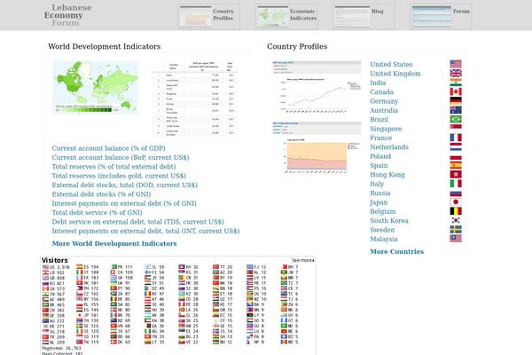532x355 pixels.
Task: Open the Country Profiles nav tab
Action: [x=208, y=16]
